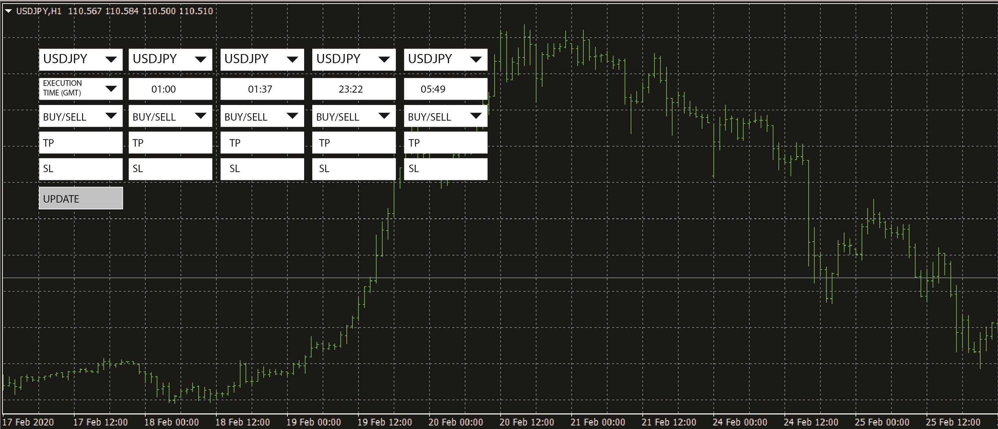Open the second USDJPY symbol dropdown
The image size is (998, 429).
point(171,59)
